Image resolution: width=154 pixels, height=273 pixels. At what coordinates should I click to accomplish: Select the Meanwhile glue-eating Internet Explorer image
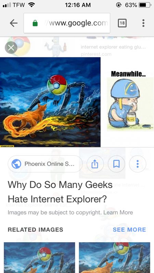click(130, 101)
